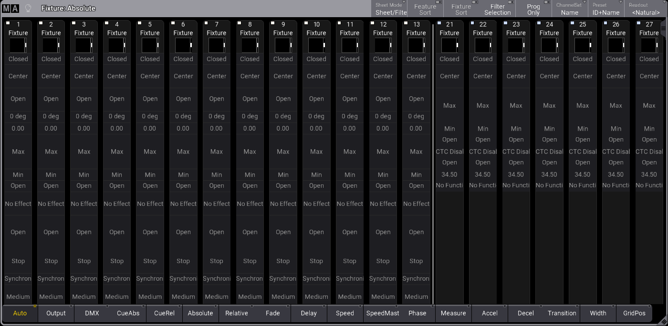The height and width of the screenshot is (326, 668).
Task: Click the white square marker on Fixture 5
Action: (139, 23)
